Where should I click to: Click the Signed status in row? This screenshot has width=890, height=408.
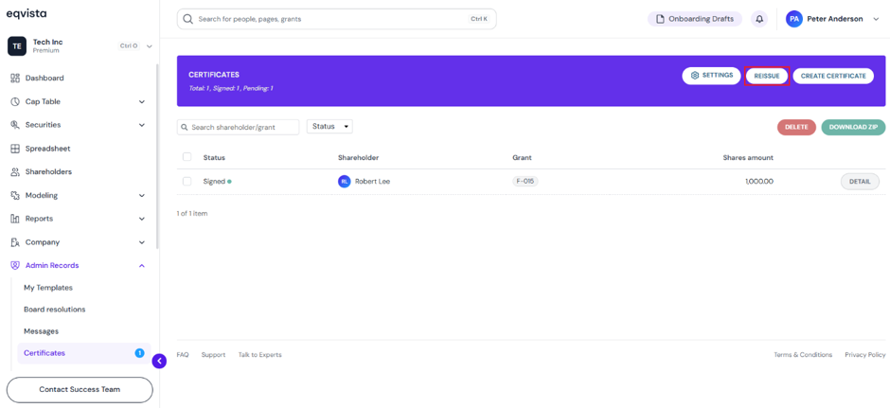(217, 182)
